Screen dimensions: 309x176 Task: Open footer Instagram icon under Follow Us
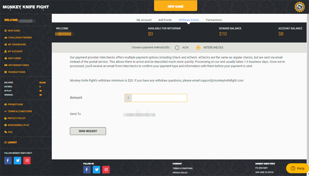pos(106,169)
